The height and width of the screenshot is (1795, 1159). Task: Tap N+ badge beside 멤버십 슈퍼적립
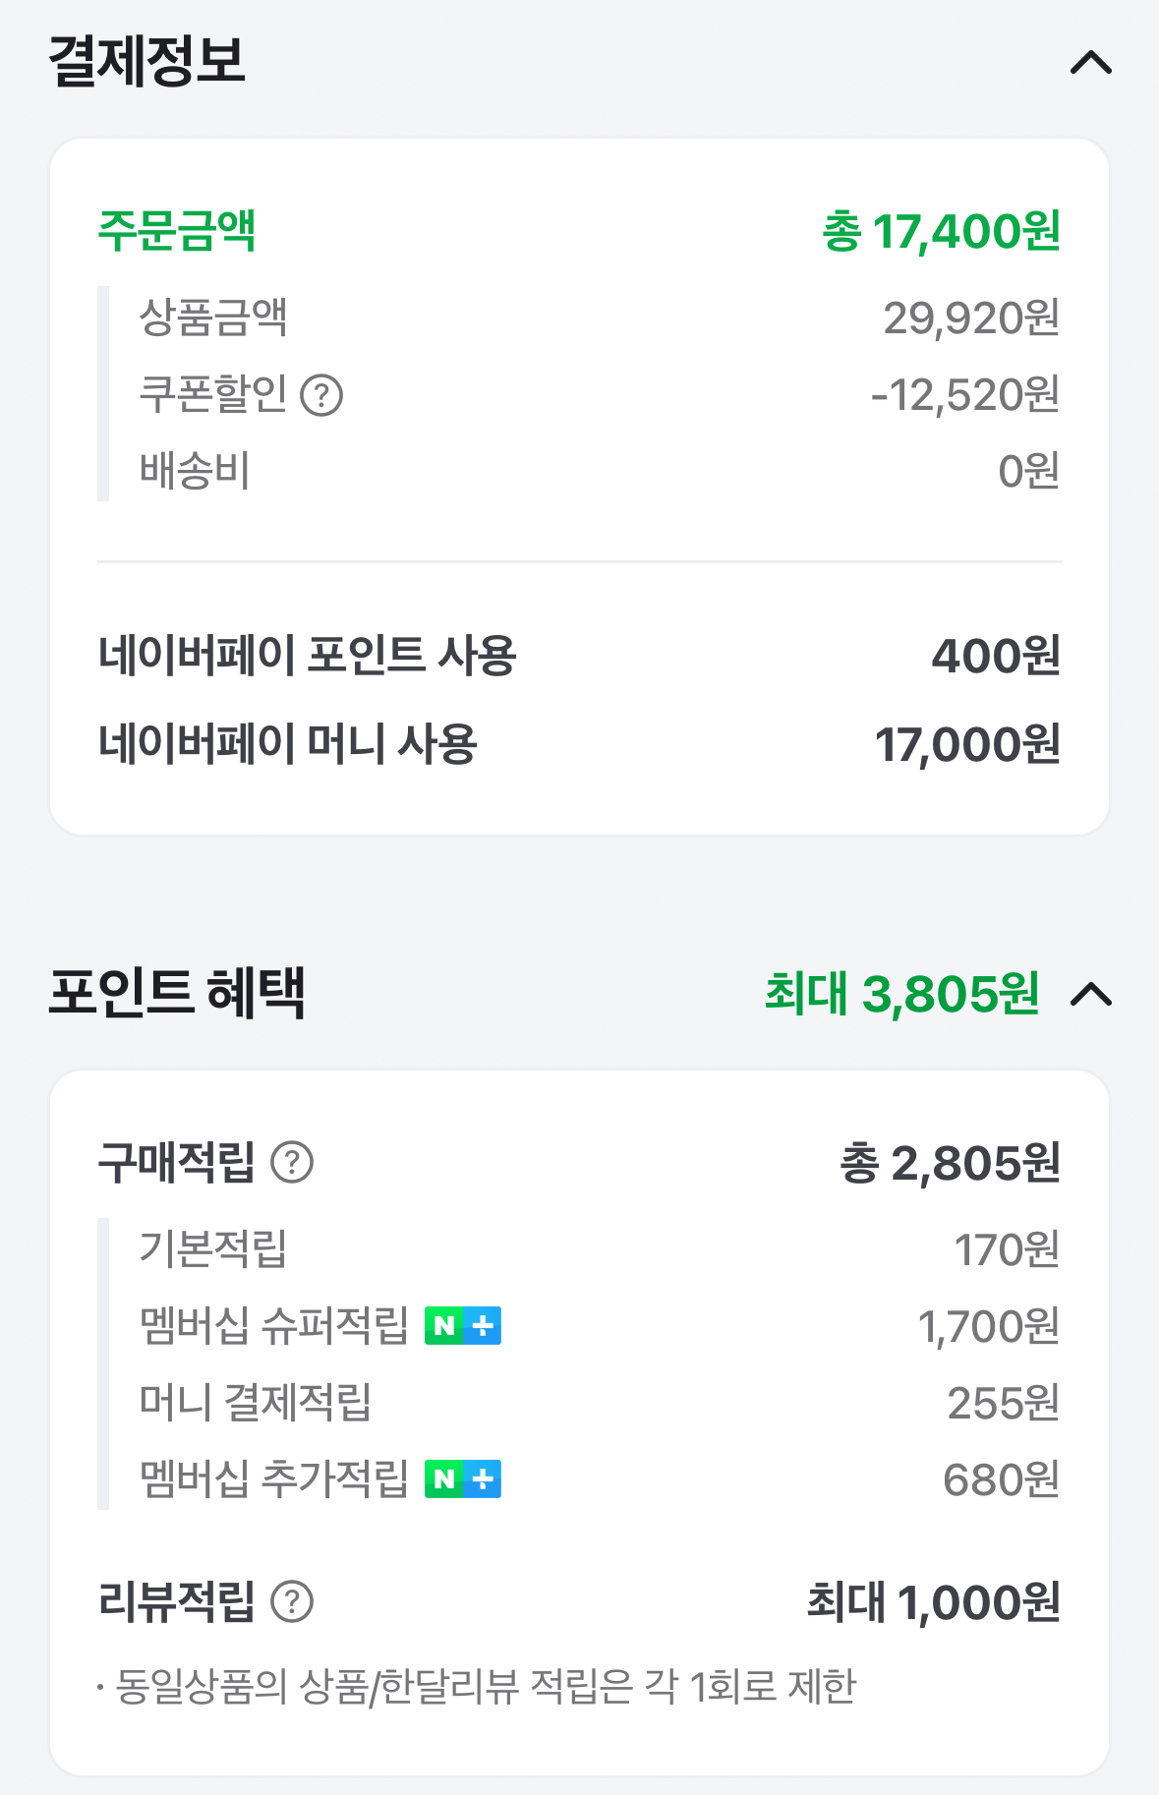(463, 1326)
